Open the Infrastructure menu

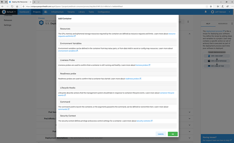point(57,12)
